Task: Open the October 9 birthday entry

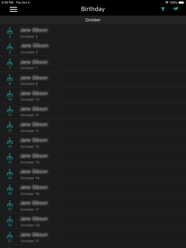Action: click(93, 79)
